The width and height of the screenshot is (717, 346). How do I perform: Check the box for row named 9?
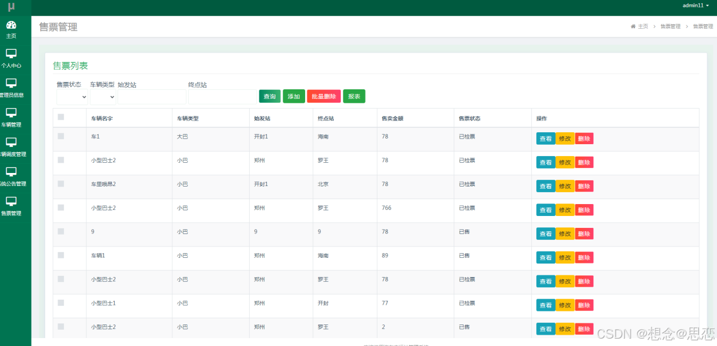click(x=61, y=231)
